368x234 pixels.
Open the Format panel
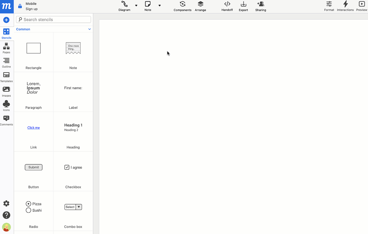click(x=329, y=6)
